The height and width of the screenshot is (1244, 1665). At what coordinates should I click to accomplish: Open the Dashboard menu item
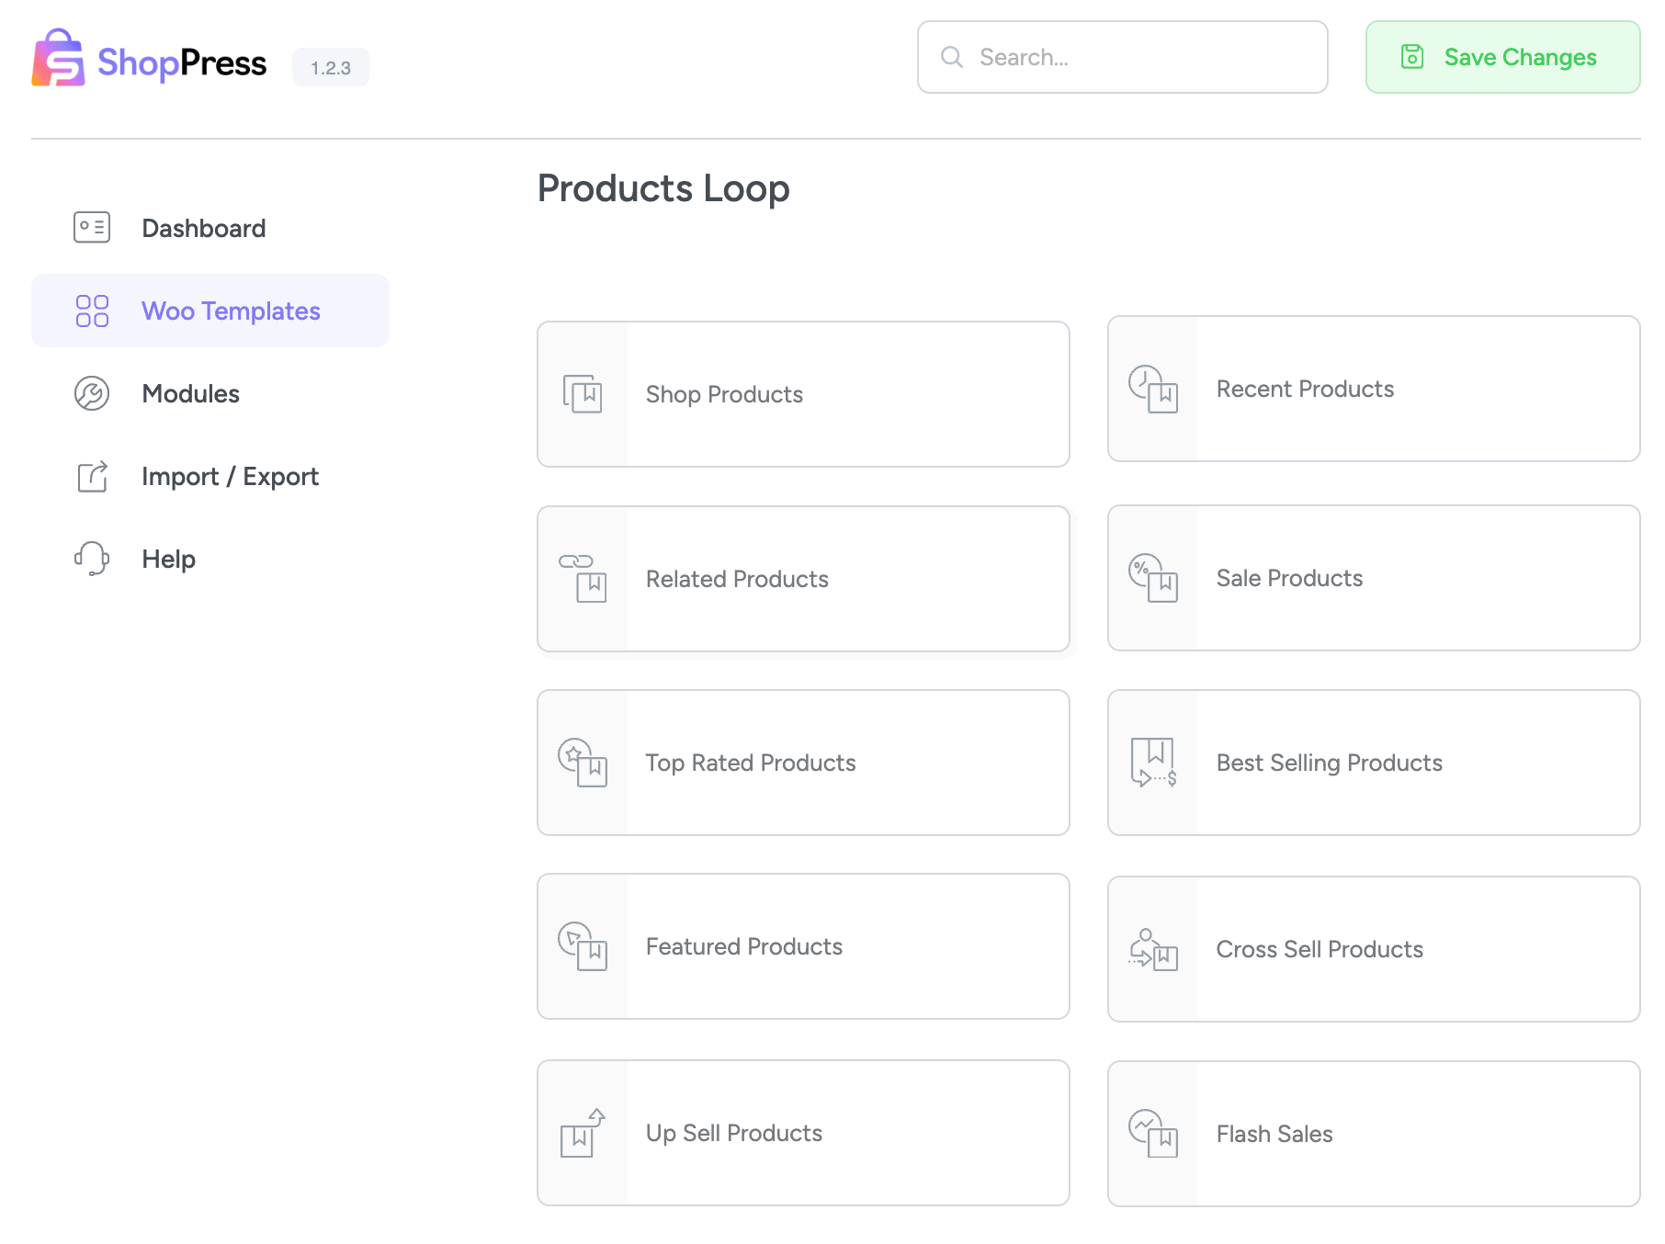pyautogui.click(x=203, y=228)
